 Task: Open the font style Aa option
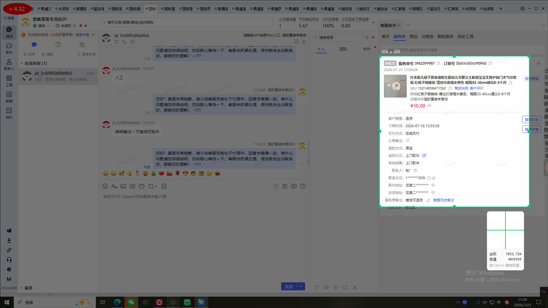point(114,186)
